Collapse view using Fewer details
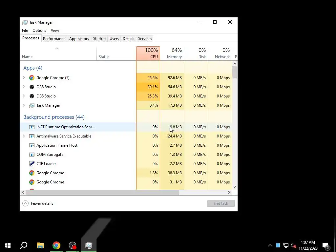 click(x=38, y=203)
